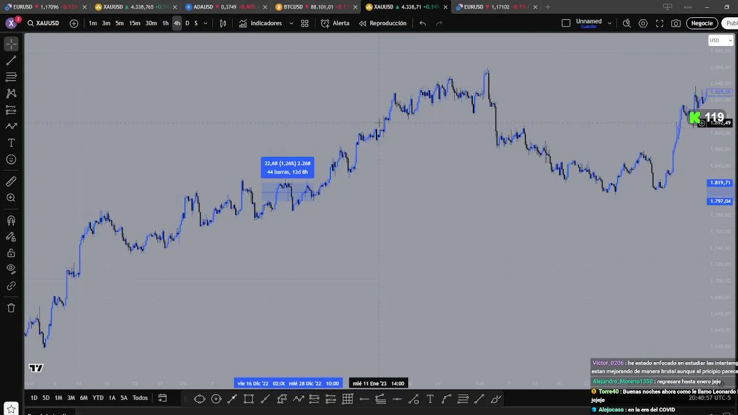Open the chart patterns tool group
738x415 pixels.
coord(11,93)
